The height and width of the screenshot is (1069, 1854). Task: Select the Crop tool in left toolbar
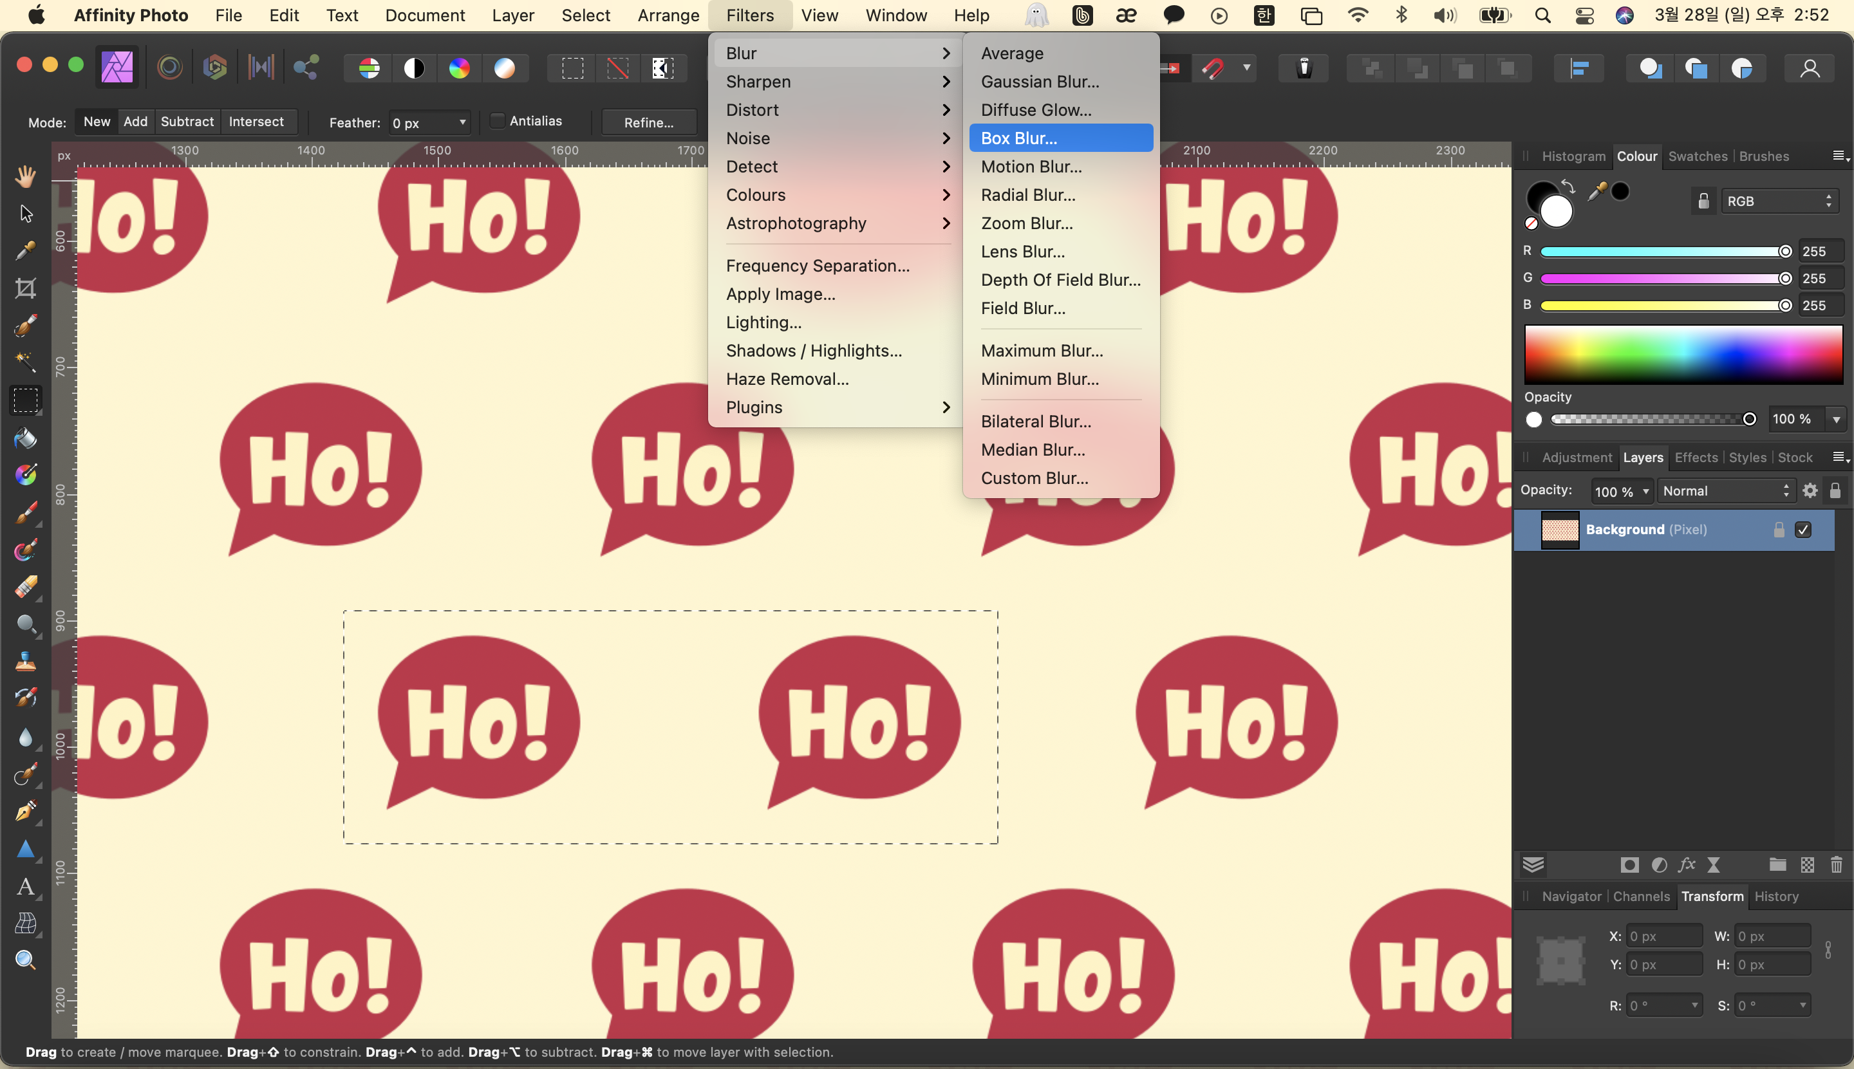[x=26, y=288]
